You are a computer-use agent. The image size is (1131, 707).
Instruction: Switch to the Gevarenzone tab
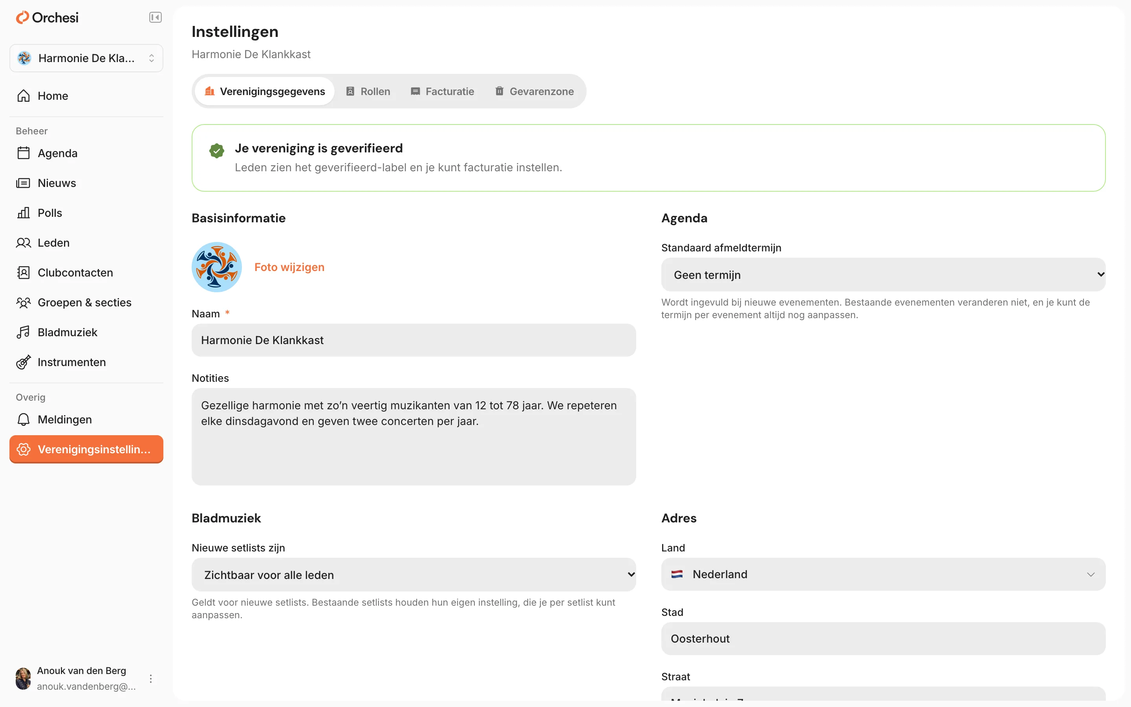(534, 91)
